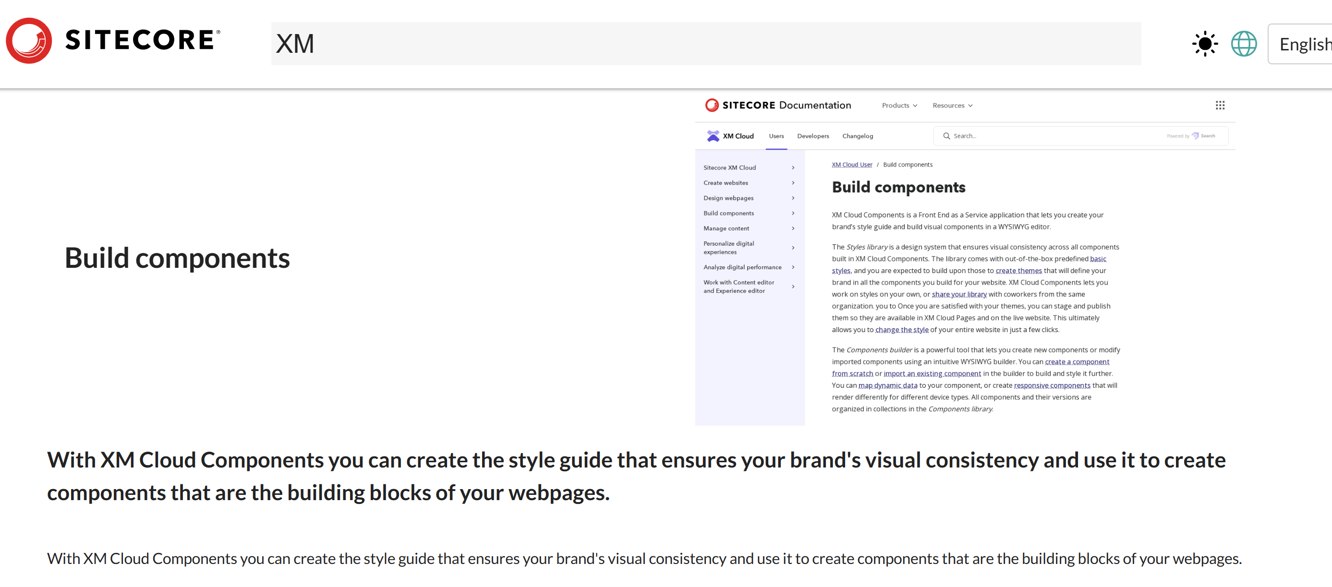Toggle the light/dark theme sun icon
Viewport: 1332px width, 587px height.
[1204, 44]
